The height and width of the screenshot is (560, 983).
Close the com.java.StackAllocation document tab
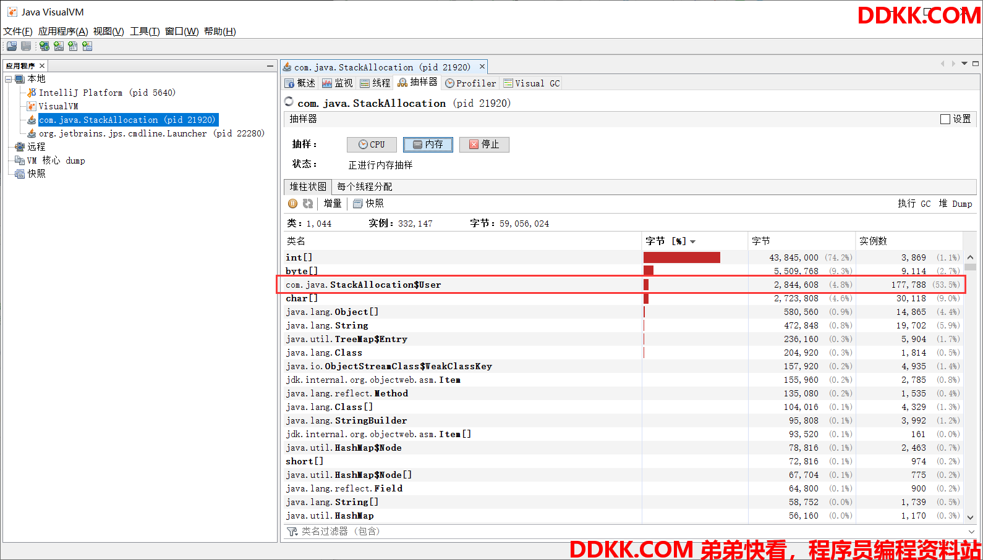[482, 67]
